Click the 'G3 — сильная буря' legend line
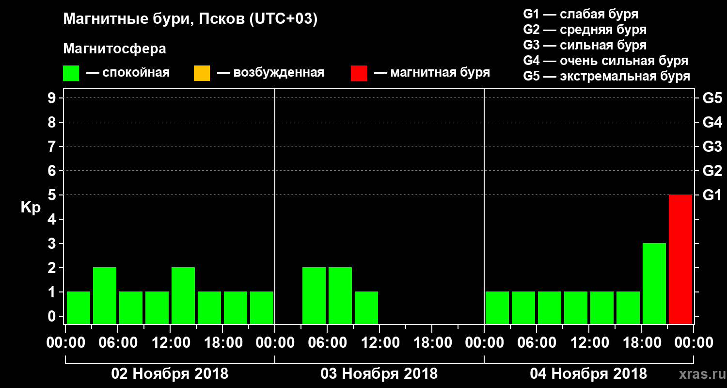The height and width of the screenshot is (388, 727). [585, 45]
